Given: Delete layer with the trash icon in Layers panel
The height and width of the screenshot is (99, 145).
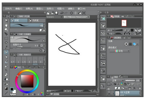Looking at the screenshot, I should (x=140, y=88).
